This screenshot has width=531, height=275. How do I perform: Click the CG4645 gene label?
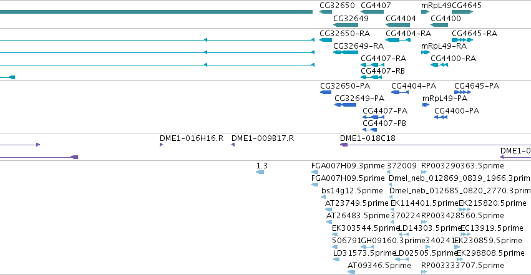pyautogui.click(x=467, y=6)
